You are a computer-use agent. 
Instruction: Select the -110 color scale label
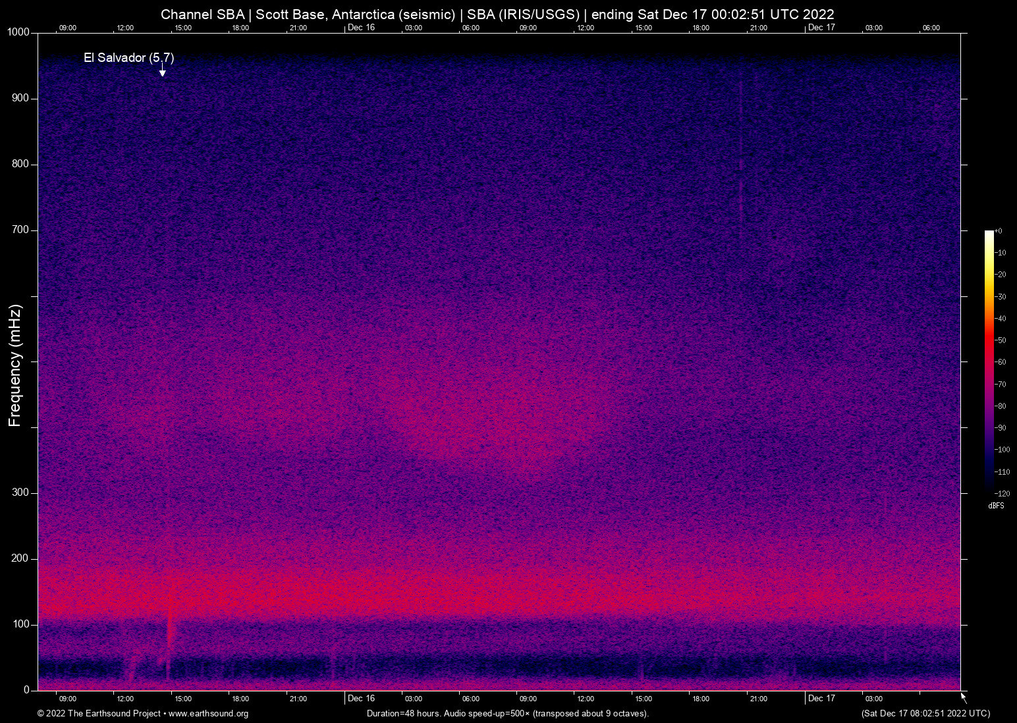[x=1002, y=471]
